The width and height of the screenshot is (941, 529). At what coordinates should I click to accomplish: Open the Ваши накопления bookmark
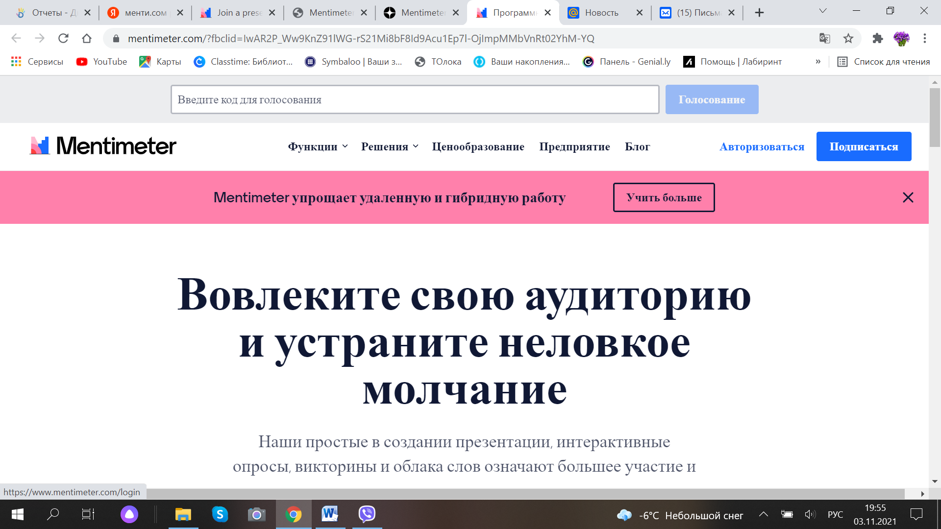coord(522,62)
